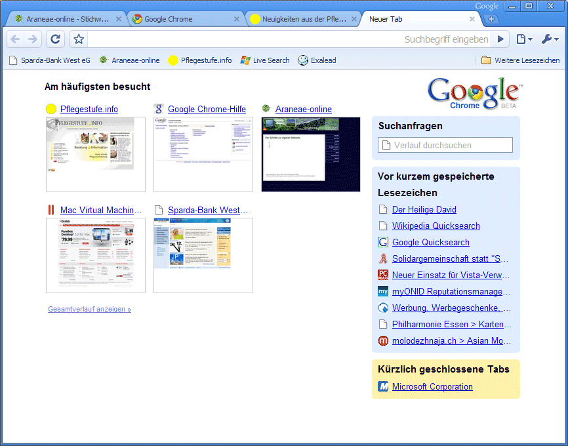Close the Neuigkeiten aus der Pflege tab
The width and height of the screenshot is (568, 446).
tap(354, 19)
